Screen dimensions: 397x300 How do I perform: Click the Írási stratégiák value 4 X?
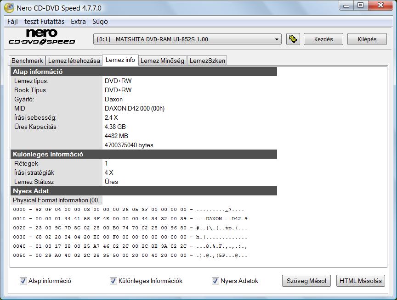[x=109, y=172]
